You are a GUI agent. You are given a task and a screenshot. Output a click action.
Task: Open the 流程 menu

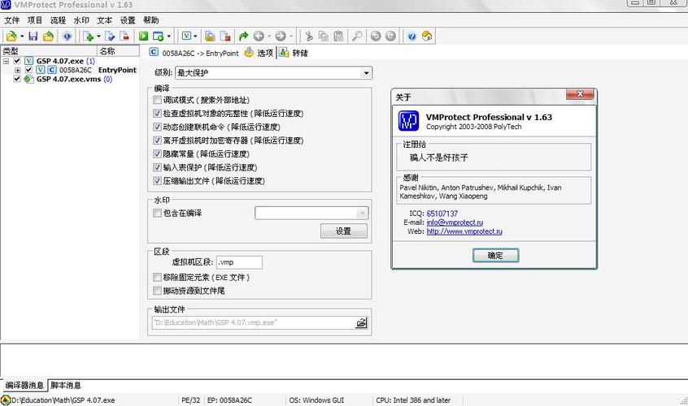pos(58,20)
